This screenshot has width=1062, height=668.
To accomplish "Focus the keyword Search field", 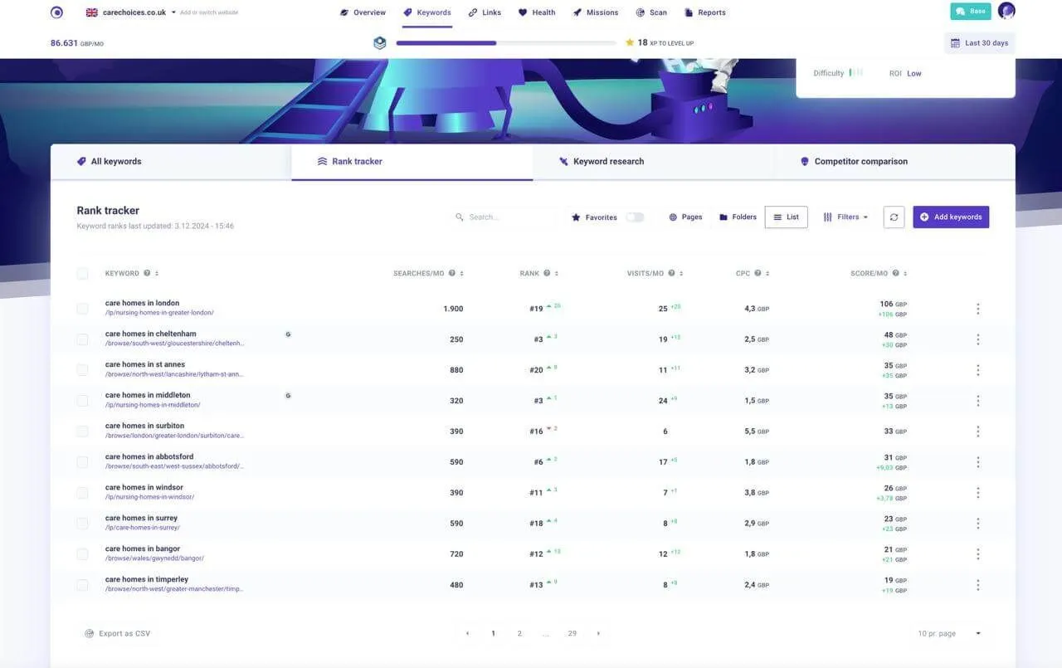I will (x=504, y=217).
